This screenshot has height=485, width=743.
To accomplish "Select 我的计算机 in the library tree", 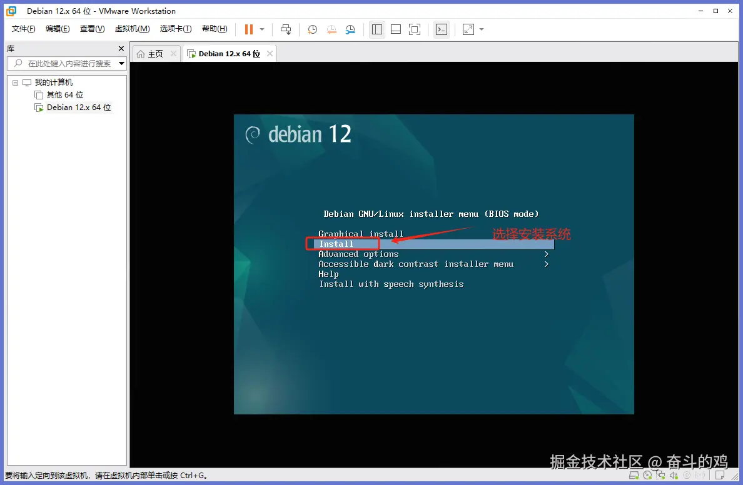I will (x=53, y=82).
